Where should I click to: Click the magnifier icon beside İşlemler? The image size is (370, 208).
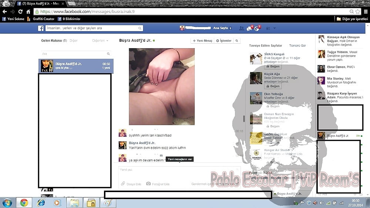[237, 41]
